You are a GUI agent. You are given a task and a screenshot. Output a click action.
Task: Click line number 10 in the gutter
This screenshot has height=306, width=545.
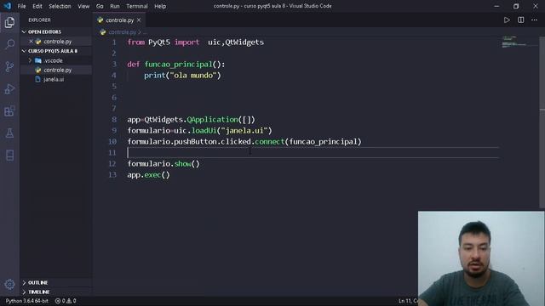(112, 142)
